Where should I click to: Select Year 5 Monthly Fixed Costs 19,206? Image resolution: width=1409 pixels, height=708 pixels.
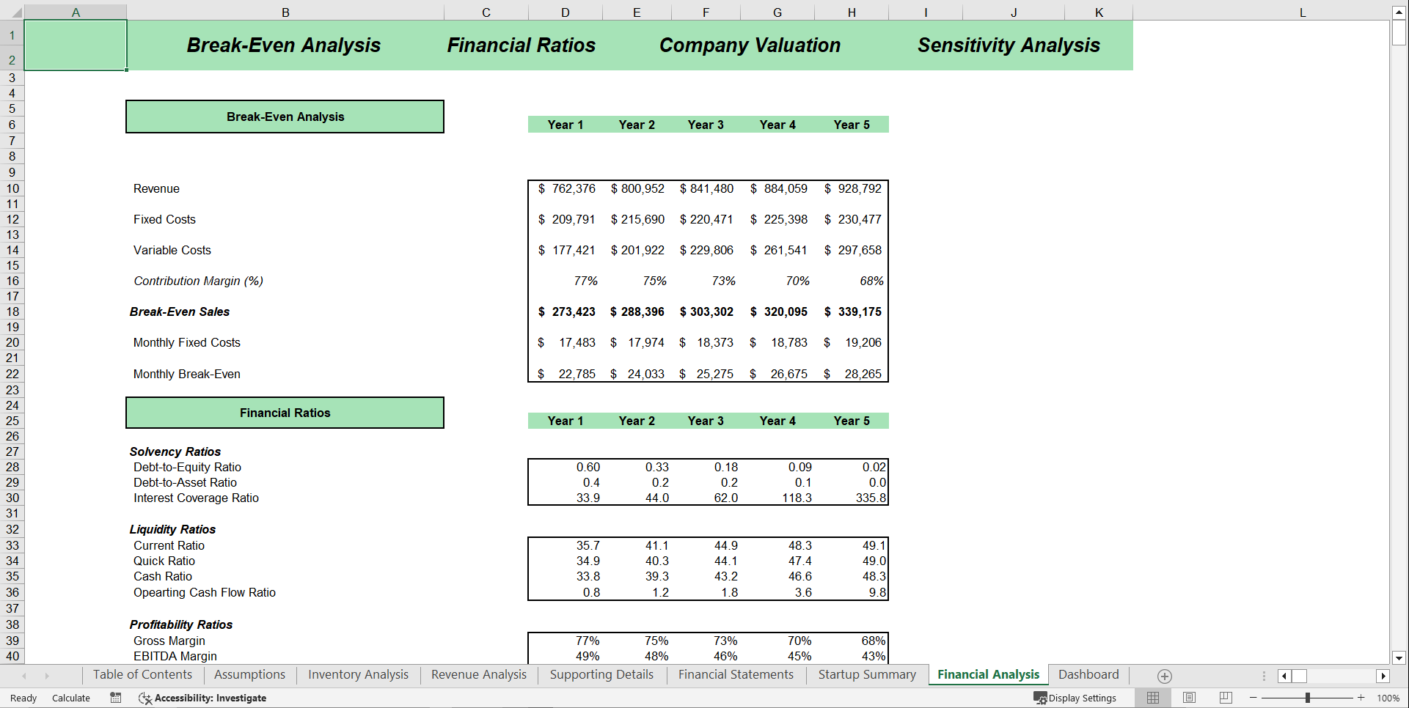(852, 342)
